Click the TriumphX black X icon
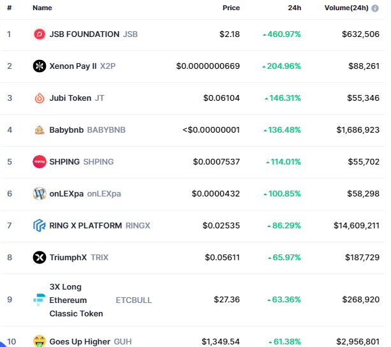This screenshot has height=347, width=391. coord(40,258)
